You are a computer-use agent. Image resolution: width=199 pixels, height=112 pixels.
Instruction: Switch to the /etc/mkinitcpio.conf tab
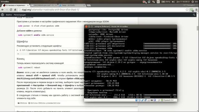click(44, 5)
